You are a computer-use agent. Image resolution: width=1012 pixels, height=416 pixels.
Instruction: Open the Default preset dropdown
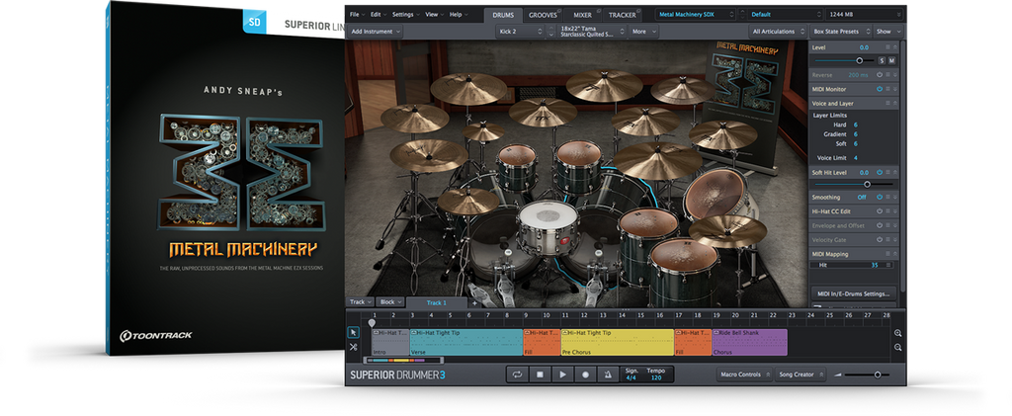click(785, 14)
